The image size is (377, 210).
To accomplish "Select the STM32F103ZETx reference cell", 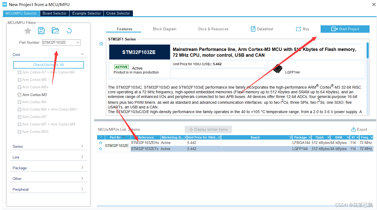I will click(x=145, y=149).
